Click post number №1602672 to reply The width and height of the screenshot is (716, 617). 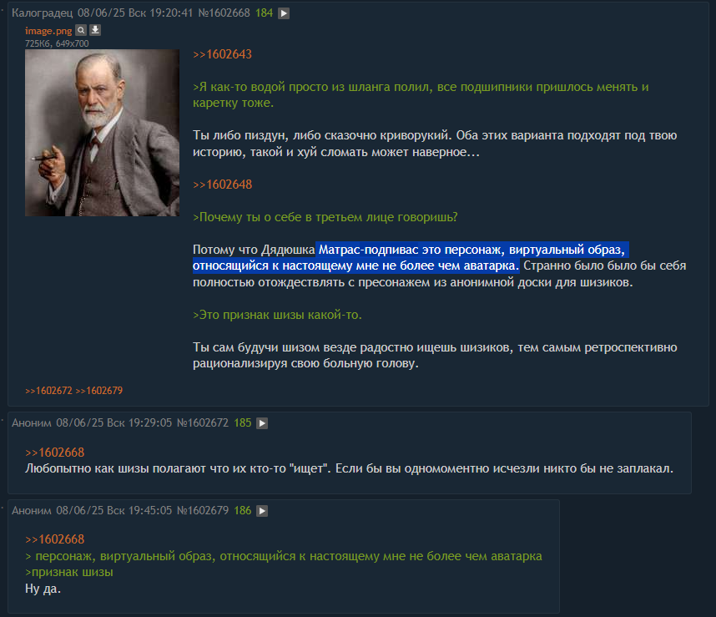(202, 423)
